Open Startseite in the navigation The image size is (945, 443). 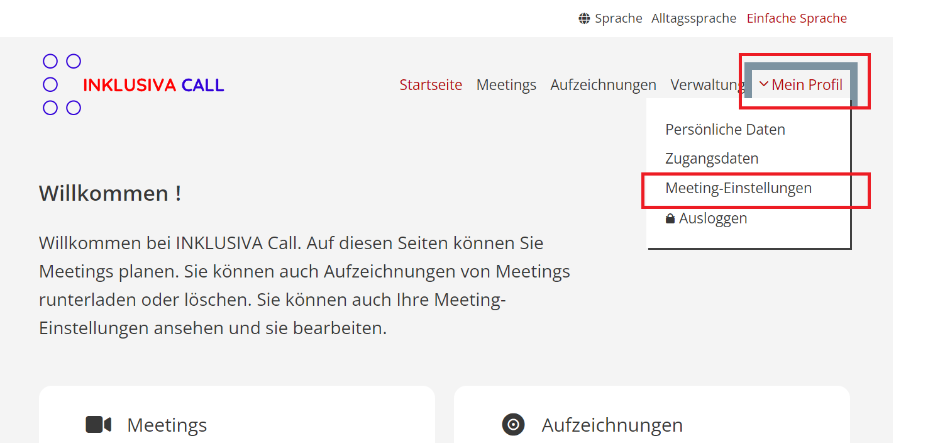pos(431,85)
